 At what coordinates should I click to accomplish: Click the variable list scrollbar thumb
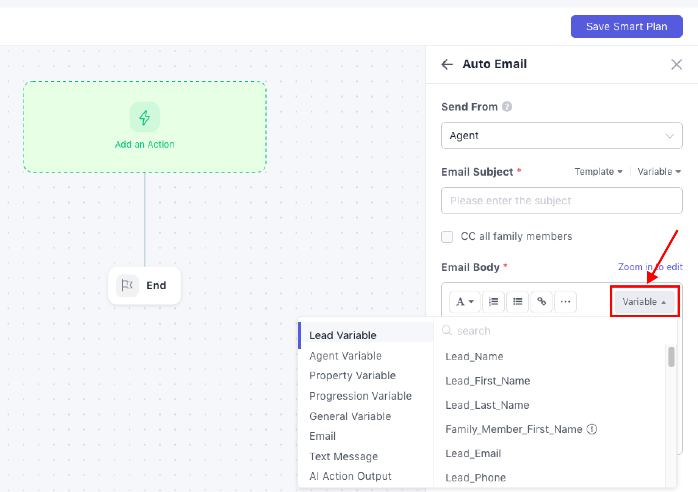671,357
